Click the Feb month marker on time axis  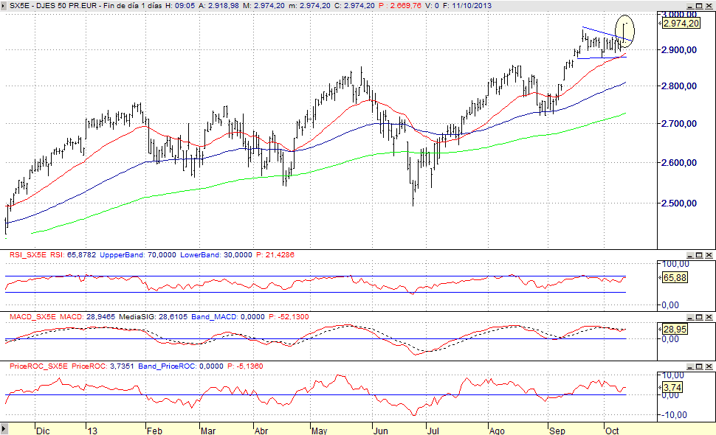pyautogui.click(x=154, y=431)
